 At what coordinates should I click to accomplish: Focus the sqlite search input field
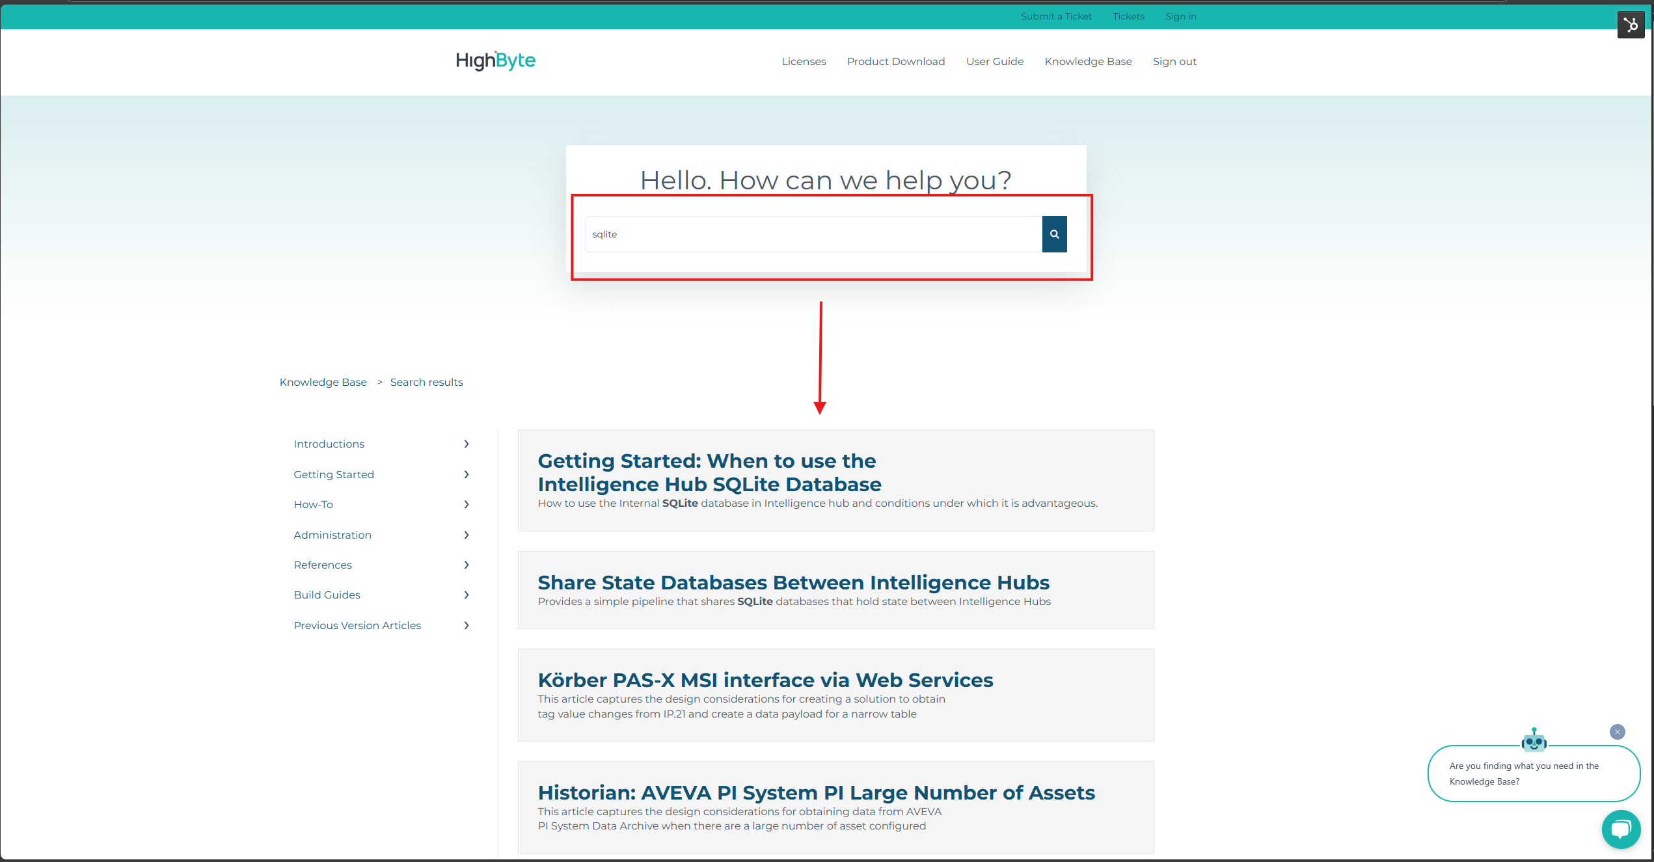point(813,234)
